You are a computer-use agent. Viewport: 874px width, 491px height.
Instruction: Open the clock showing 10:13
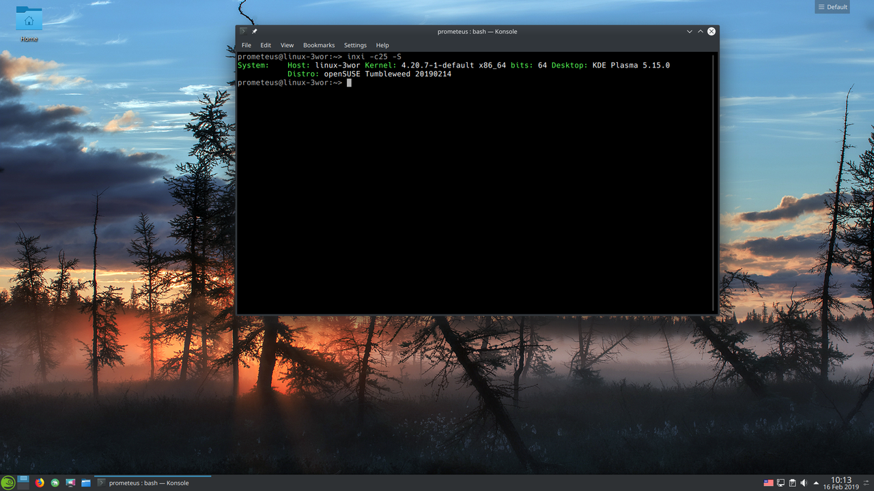coord(841,483)
